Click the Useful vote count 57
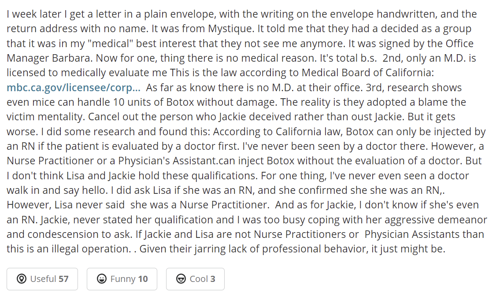This screenshot has width=496, height=300. (x=63, y=279)
